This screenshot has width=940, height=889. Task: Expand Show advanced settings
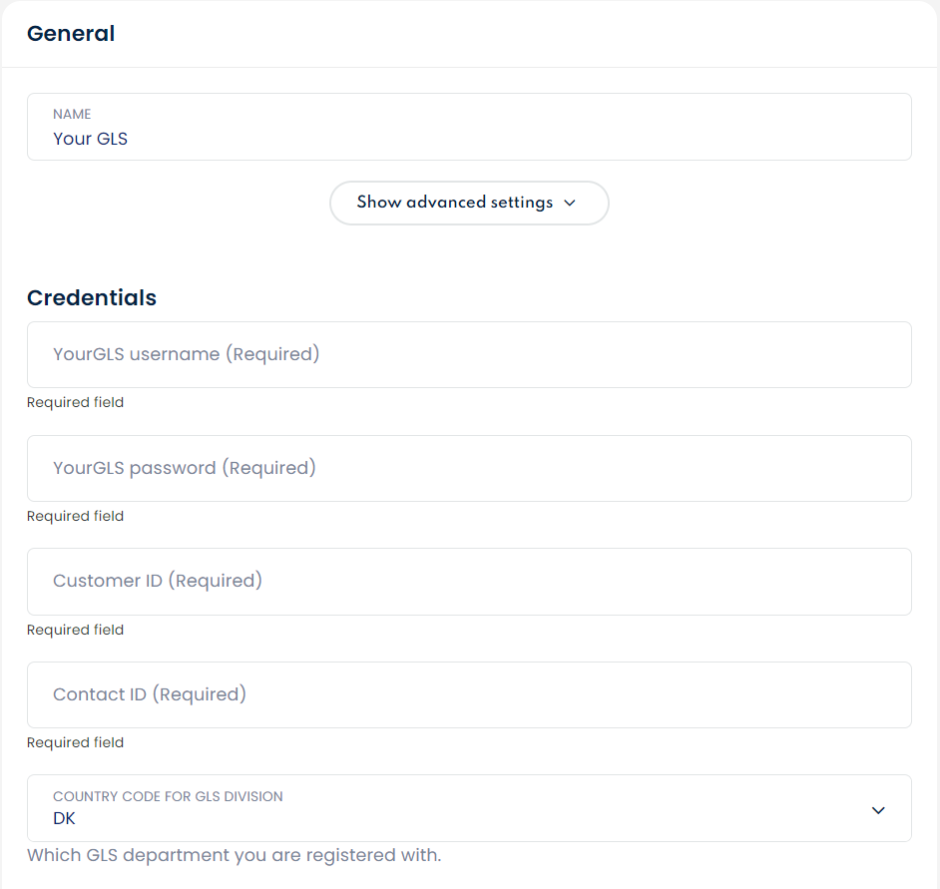pos(455,203)
